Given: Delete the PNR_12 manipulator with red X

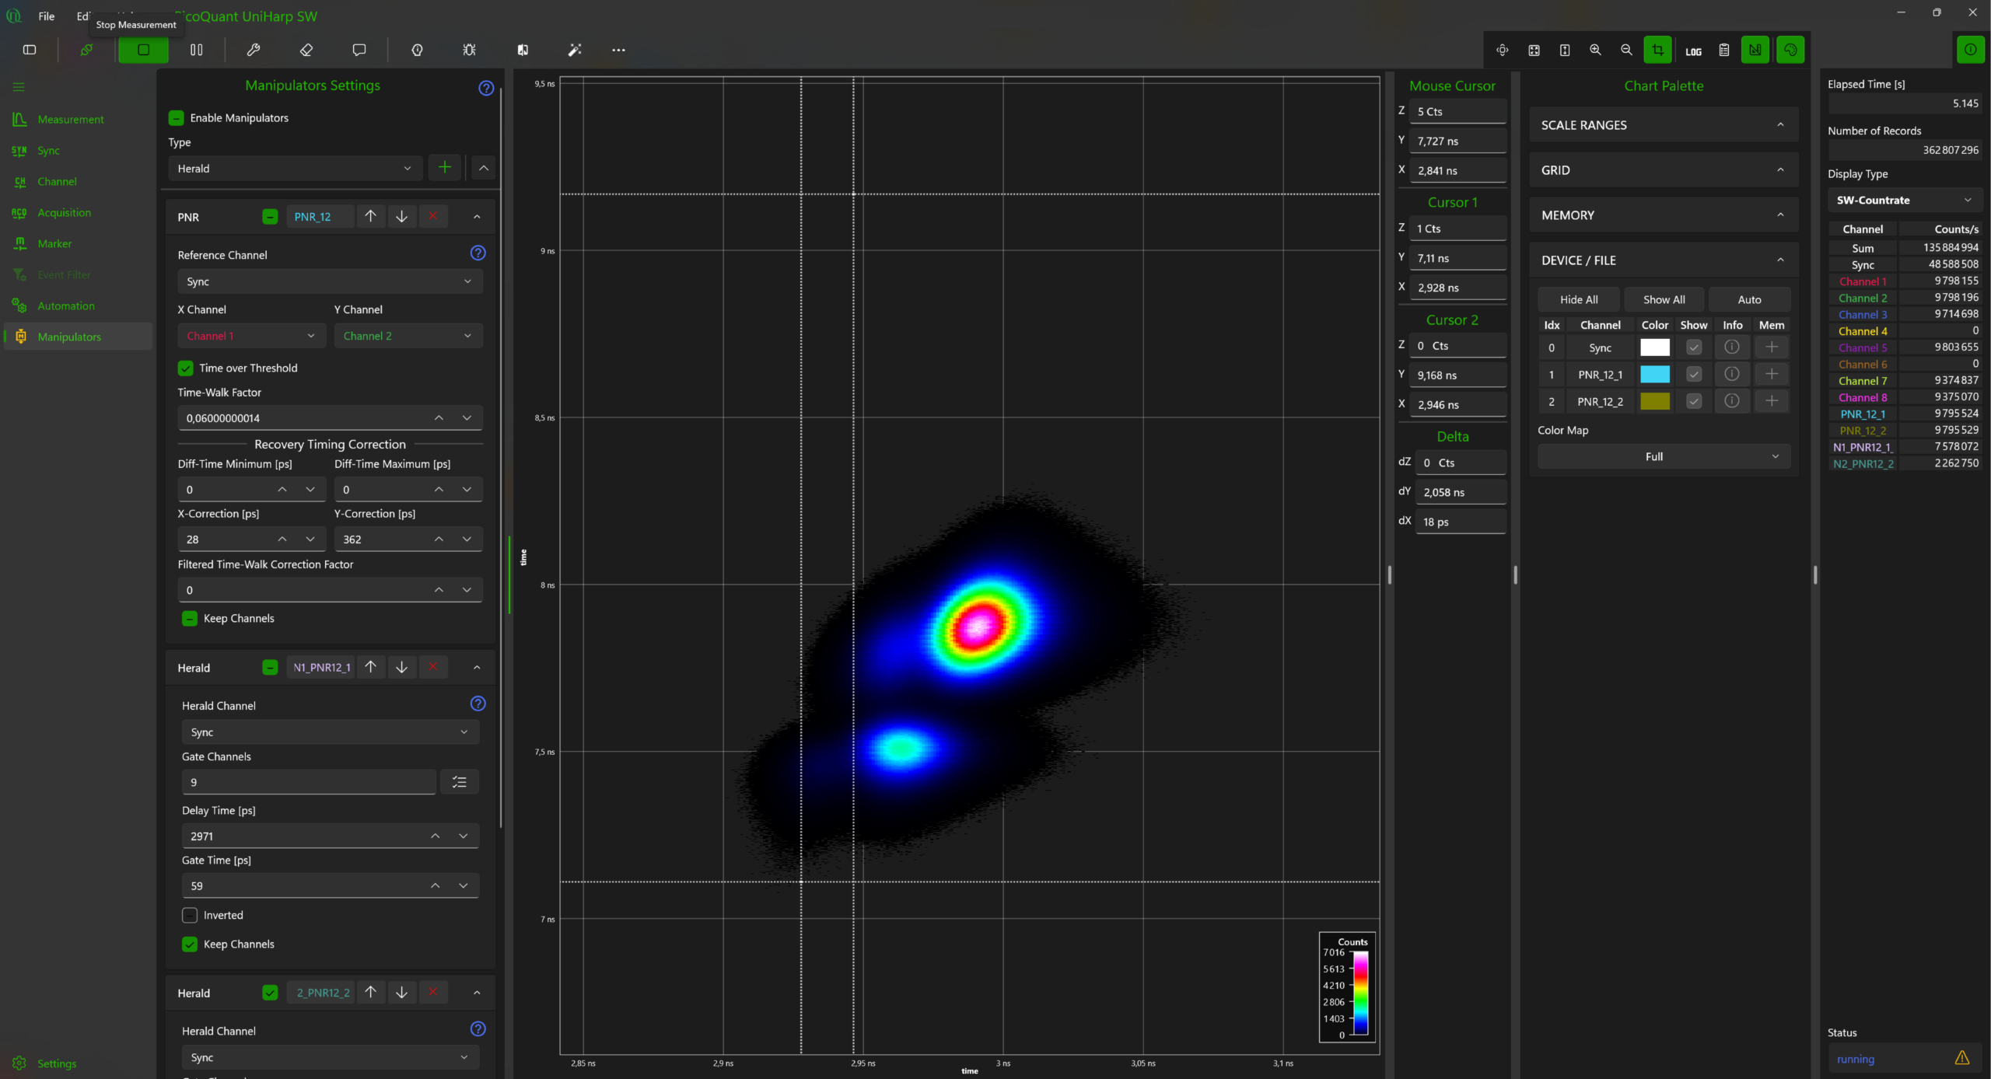Looking at the screenshot, I should (433, 216).
